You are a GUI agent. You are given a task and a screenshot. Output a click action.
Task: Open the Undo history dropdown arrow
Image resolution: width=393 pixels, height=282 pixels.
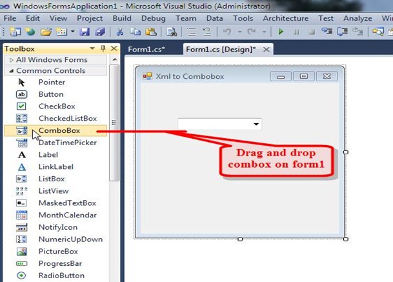(x=239, y=32)
